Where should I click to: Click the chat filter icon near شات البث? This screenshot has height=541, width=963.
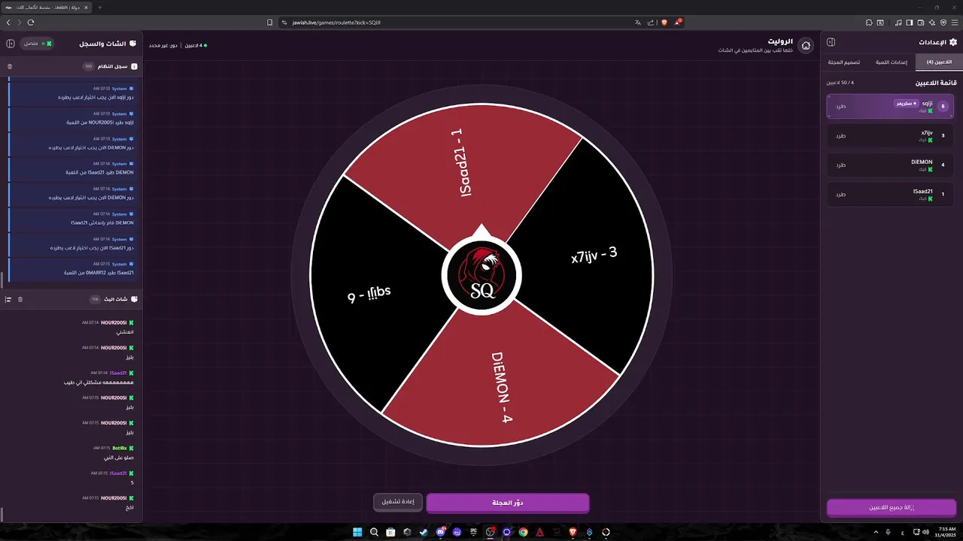pos(8,299)
